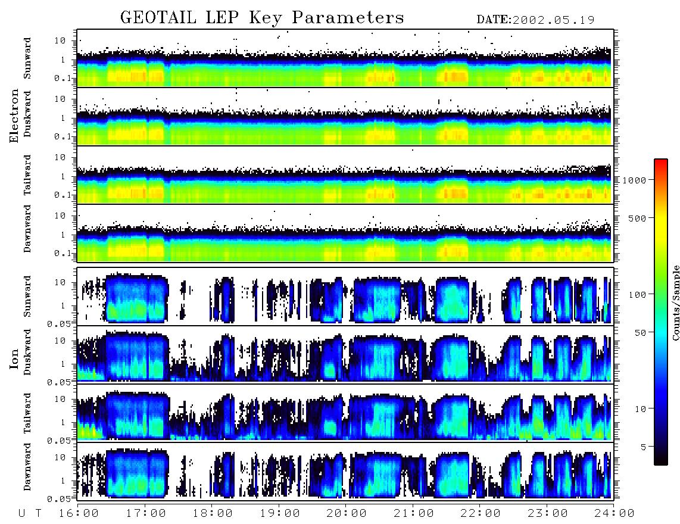Click the 21:00 time tick label
This screenshot has width=680, height=524.
tap(414, 514)
